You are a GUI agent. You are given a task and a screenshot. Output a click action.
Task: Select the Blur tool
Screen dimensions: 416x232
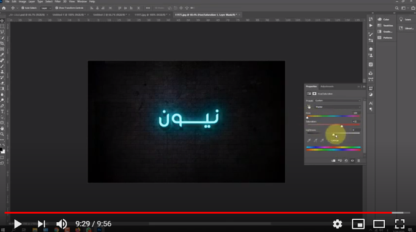[x=2, y=95]
